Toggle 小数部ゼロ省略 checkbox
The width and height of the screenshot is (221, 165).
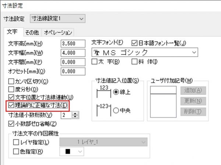[11, 124]
